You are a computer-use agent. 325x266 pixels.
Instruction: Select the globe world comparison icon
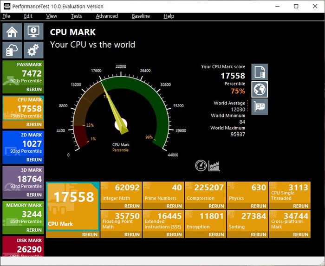coord(260,89)
